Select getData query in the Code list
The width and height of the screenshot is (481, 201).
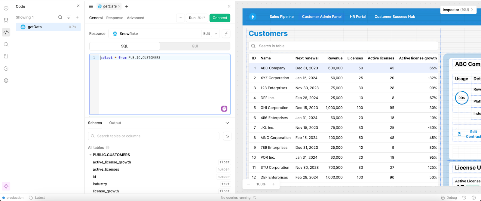pos(48,27)
